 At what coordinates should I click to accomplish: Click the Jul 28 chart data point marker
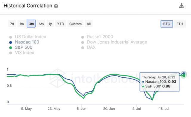(184, 74)
